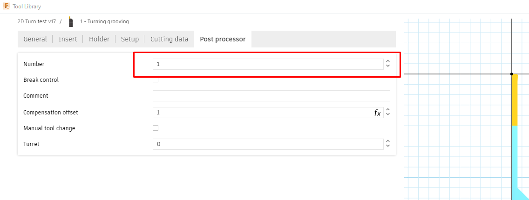Viewport: 529px width, 200px height.
Task: Click into the Comment text field
Action: (271, 96)
